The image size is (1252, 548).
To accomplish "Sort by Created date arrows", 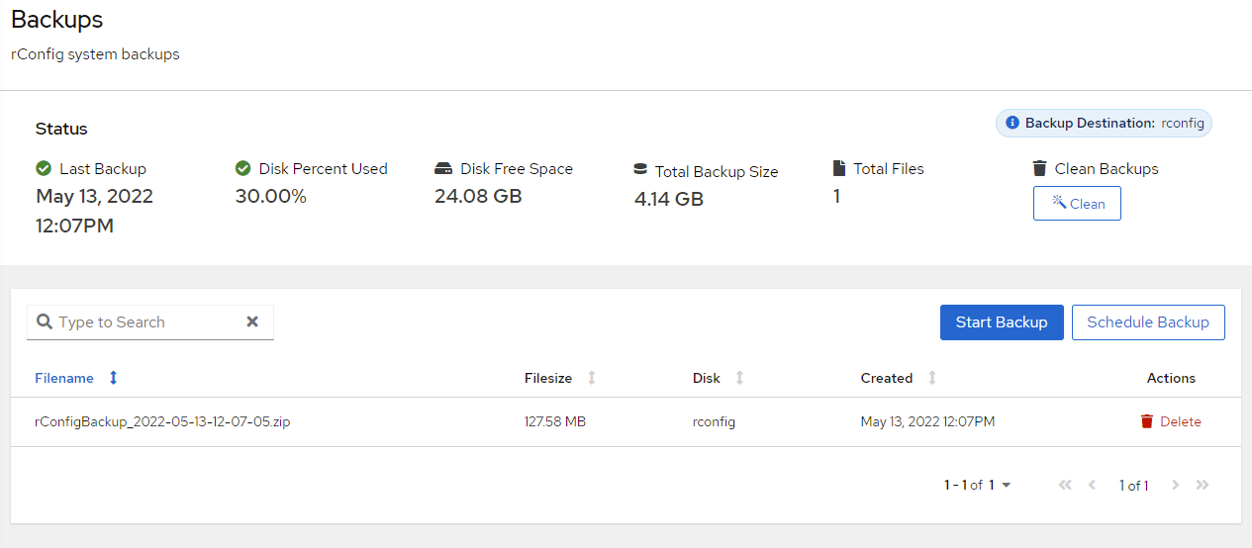I will click(x=932, y=378).
